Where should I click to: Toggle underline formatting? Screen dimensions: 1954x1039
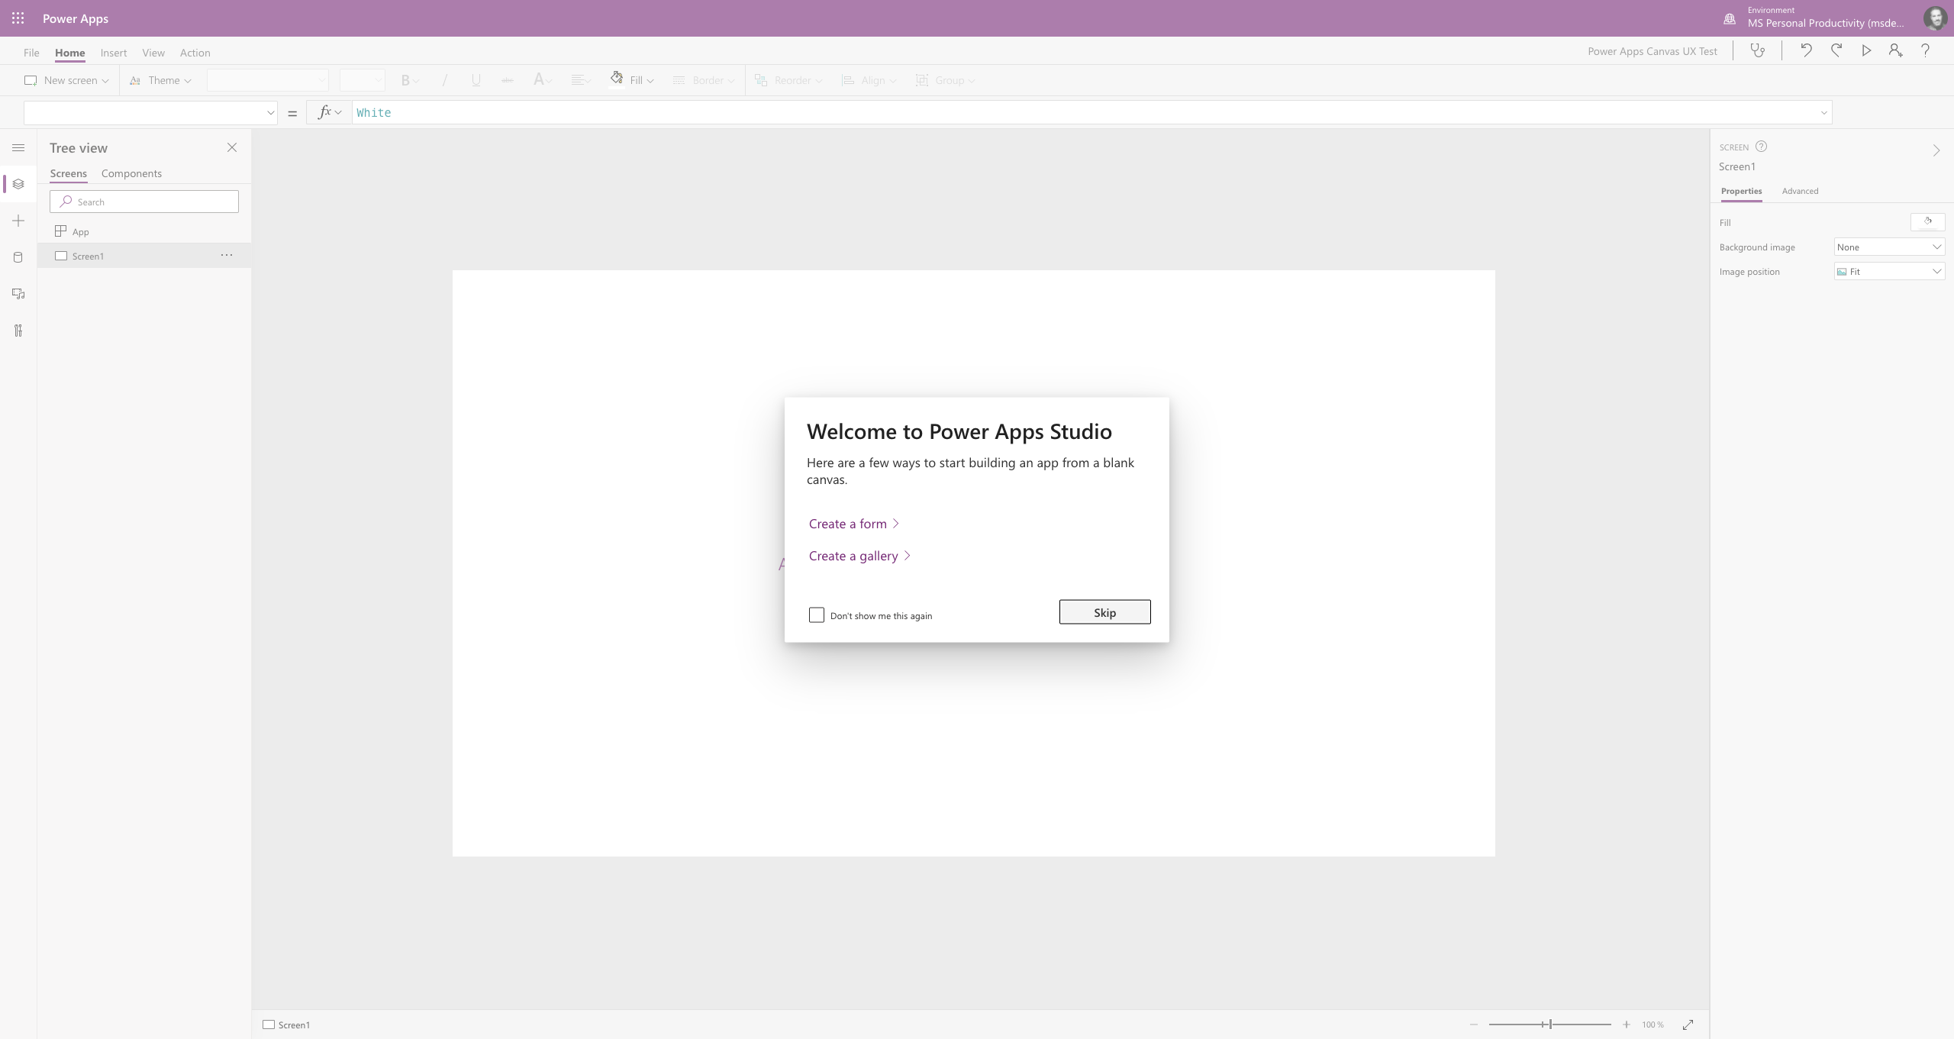[475, 80]
